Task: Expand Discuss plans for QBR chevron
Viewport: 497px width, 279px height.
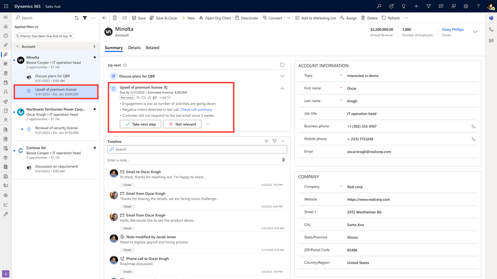Action: coord(282,76)
